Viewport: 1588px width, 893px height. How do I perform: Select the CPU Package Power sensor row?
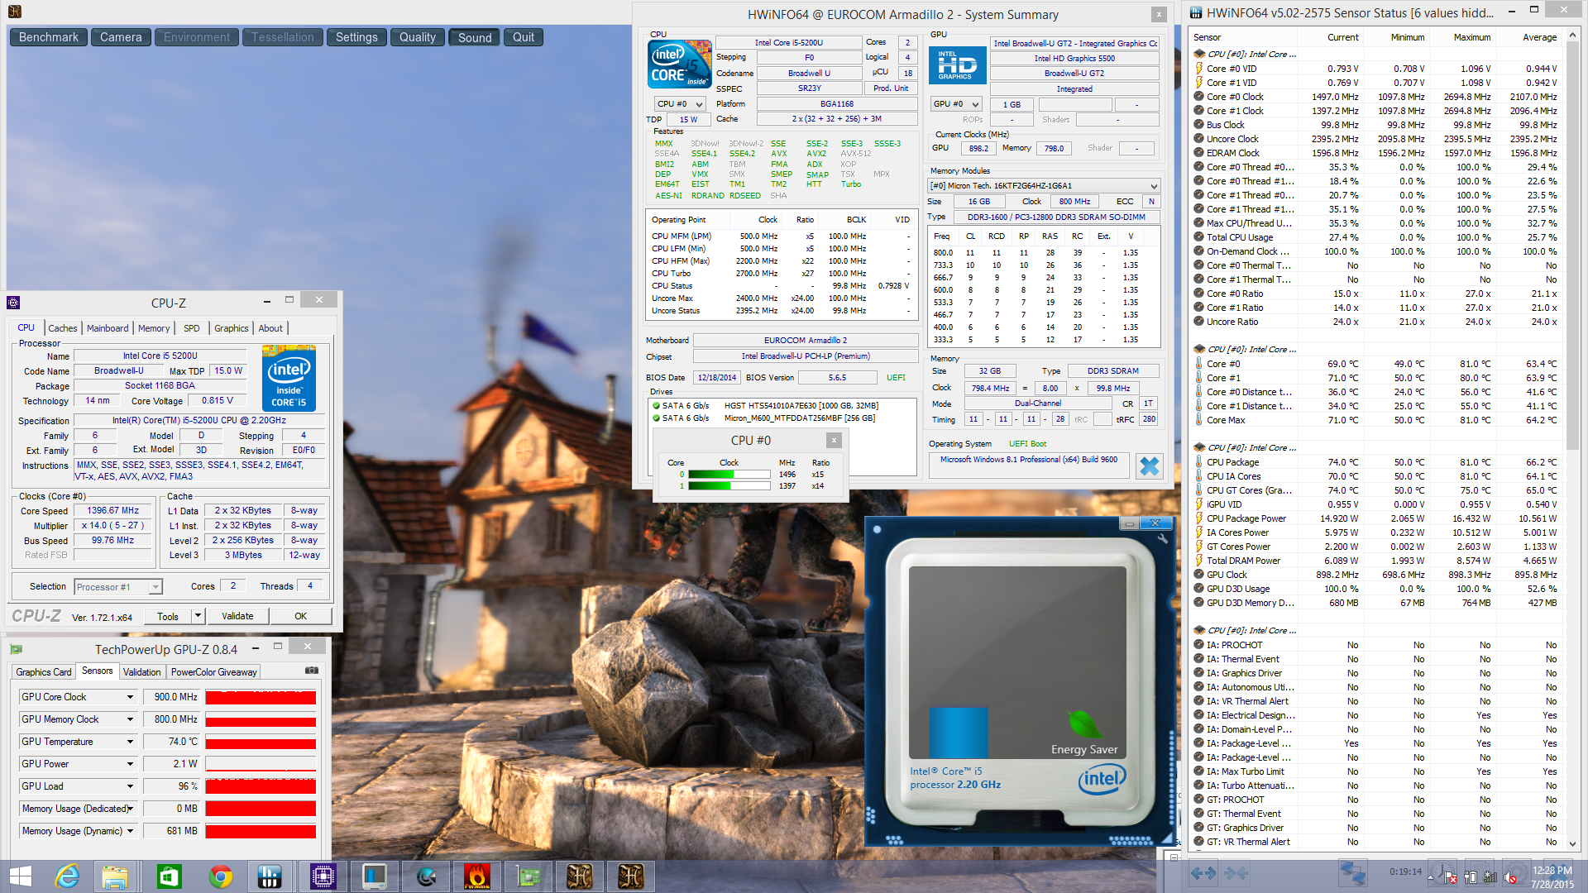coord(1377,518)
